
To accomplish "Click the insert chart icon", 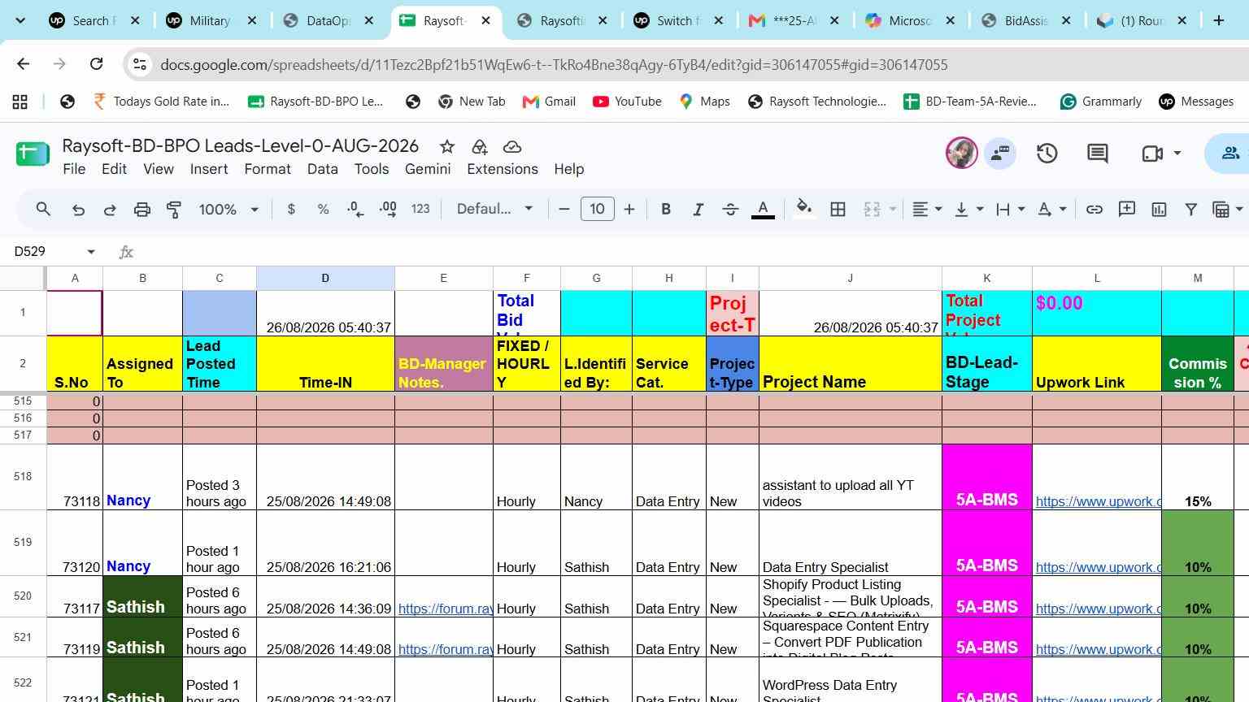I will [x=1159, y=210].
